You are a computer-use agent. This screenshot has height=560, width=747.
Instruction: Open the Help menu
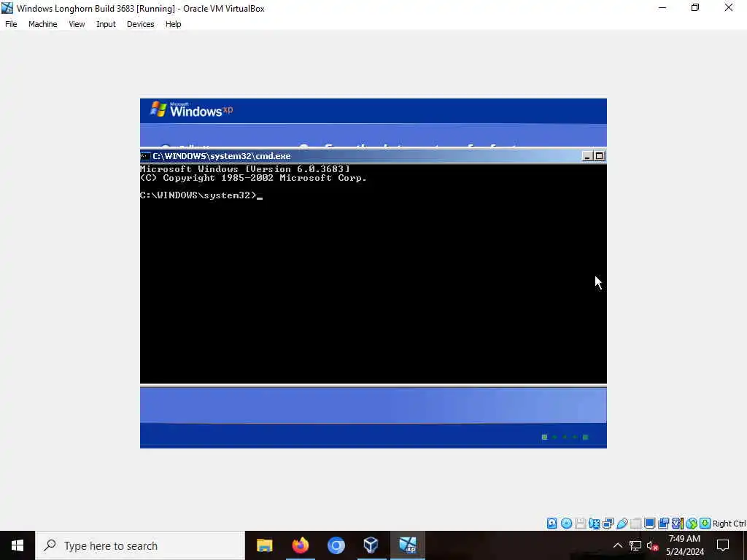click(x=173, y=24)
